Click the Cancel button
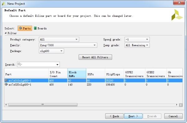The height and width of the screenshot is (123, 187). tap(173, 116)
